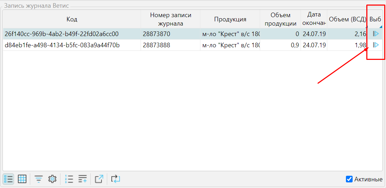Click the Объем продукции column header
Image resolution: width=386 pixels, height=188 pixels.
coord(280,19)
